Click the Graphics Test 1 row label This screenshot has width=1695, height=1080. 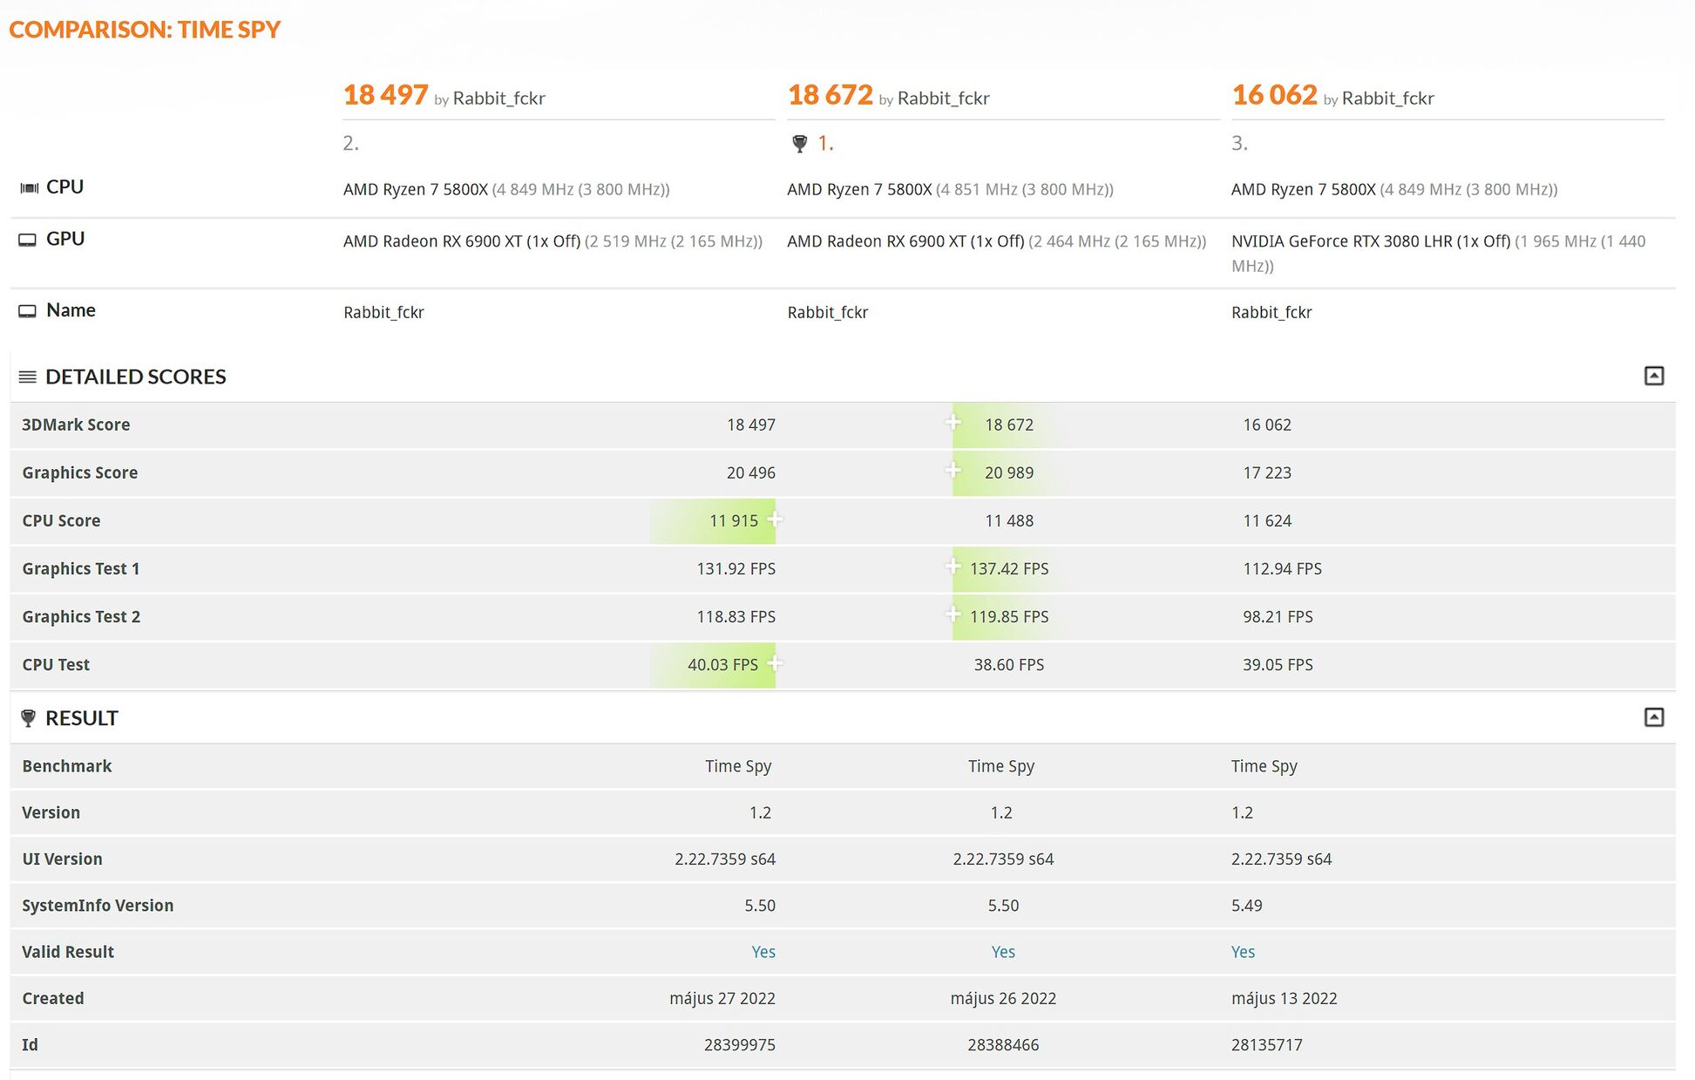81,568
